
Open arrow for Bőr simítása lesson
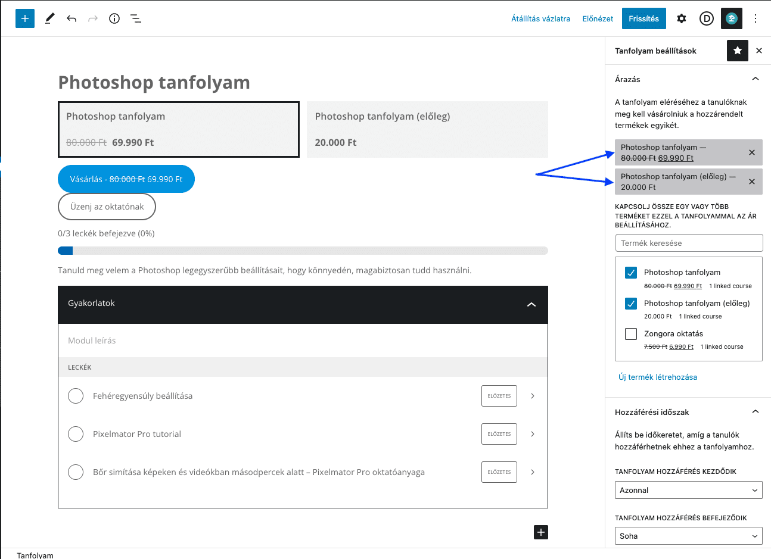[x=533, y=472]
